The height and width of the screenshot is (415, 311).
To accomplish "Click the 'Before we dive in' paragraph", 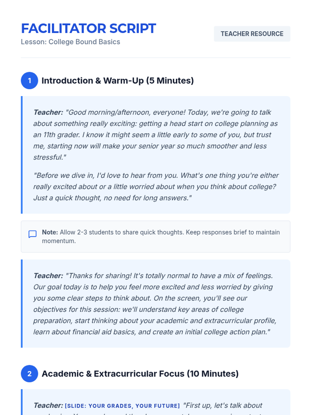I will pyautogui.click(x=155, y=186).
